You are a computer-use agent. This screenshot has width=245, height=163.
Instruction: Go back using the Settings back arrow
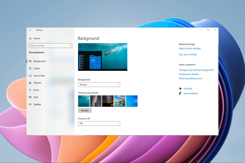point(30,30)
